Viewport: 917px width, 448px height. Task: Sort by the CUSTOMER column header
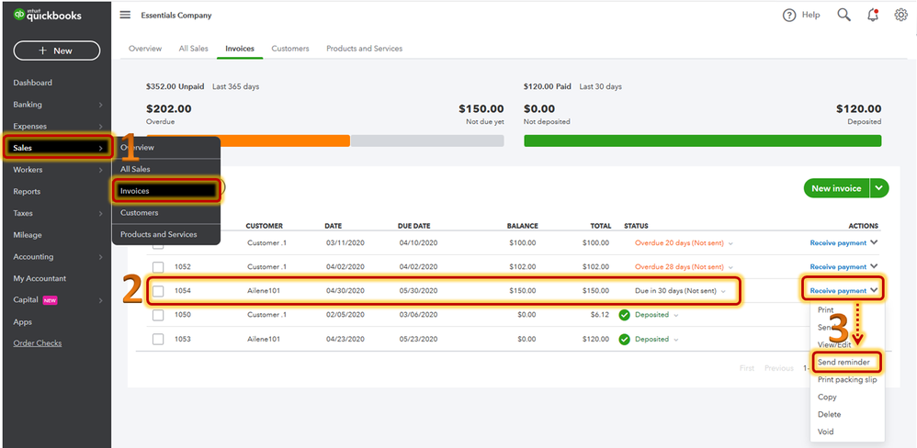(x=264, y=226)
